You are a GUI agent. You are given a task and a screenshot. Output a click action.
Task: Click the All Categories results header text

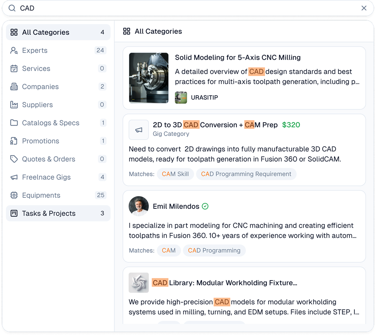pos(158,31)
